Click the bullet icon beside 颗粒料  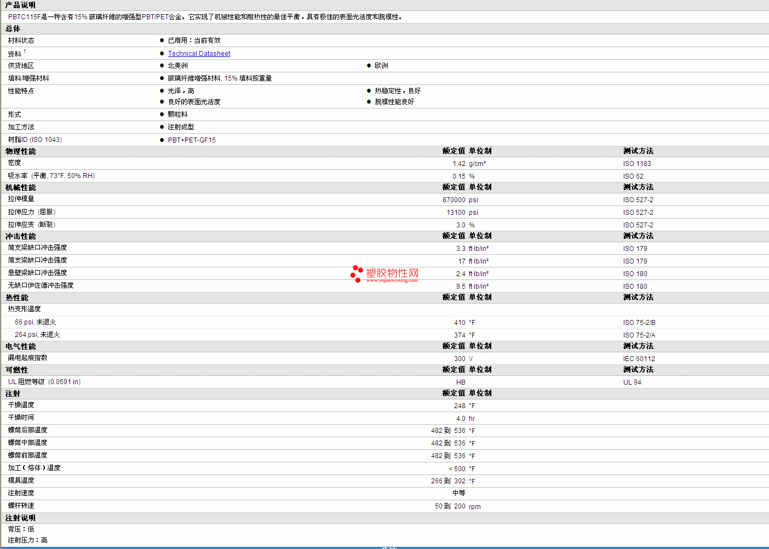(x=162, y=115)
